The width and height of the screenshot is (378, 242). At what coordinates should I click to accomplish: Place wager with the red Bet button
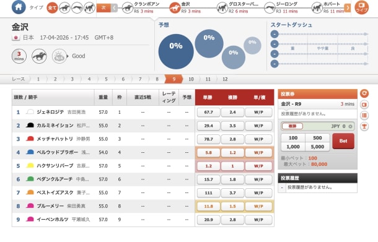tap(343, 141)
